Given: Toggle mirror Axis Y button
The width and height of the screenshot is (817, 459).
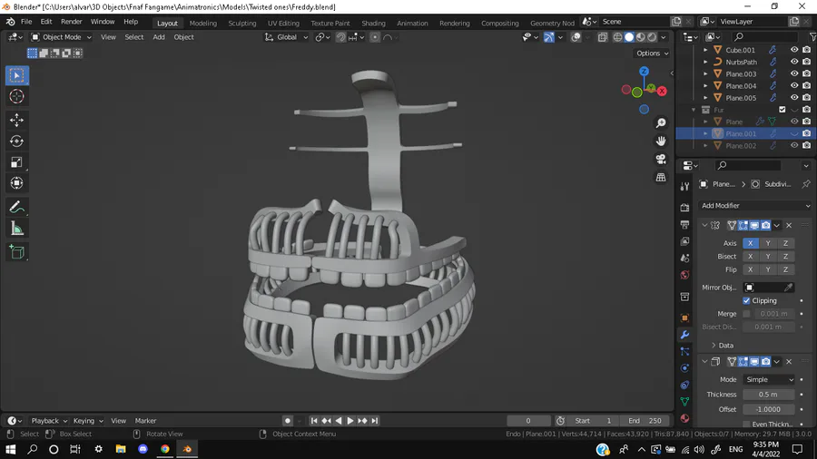Looking at the screenshot, I should point(768,243).
